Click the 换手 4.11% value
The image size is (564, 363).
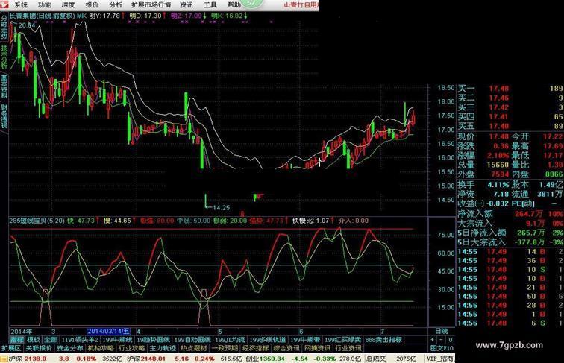tap(498, 185)
